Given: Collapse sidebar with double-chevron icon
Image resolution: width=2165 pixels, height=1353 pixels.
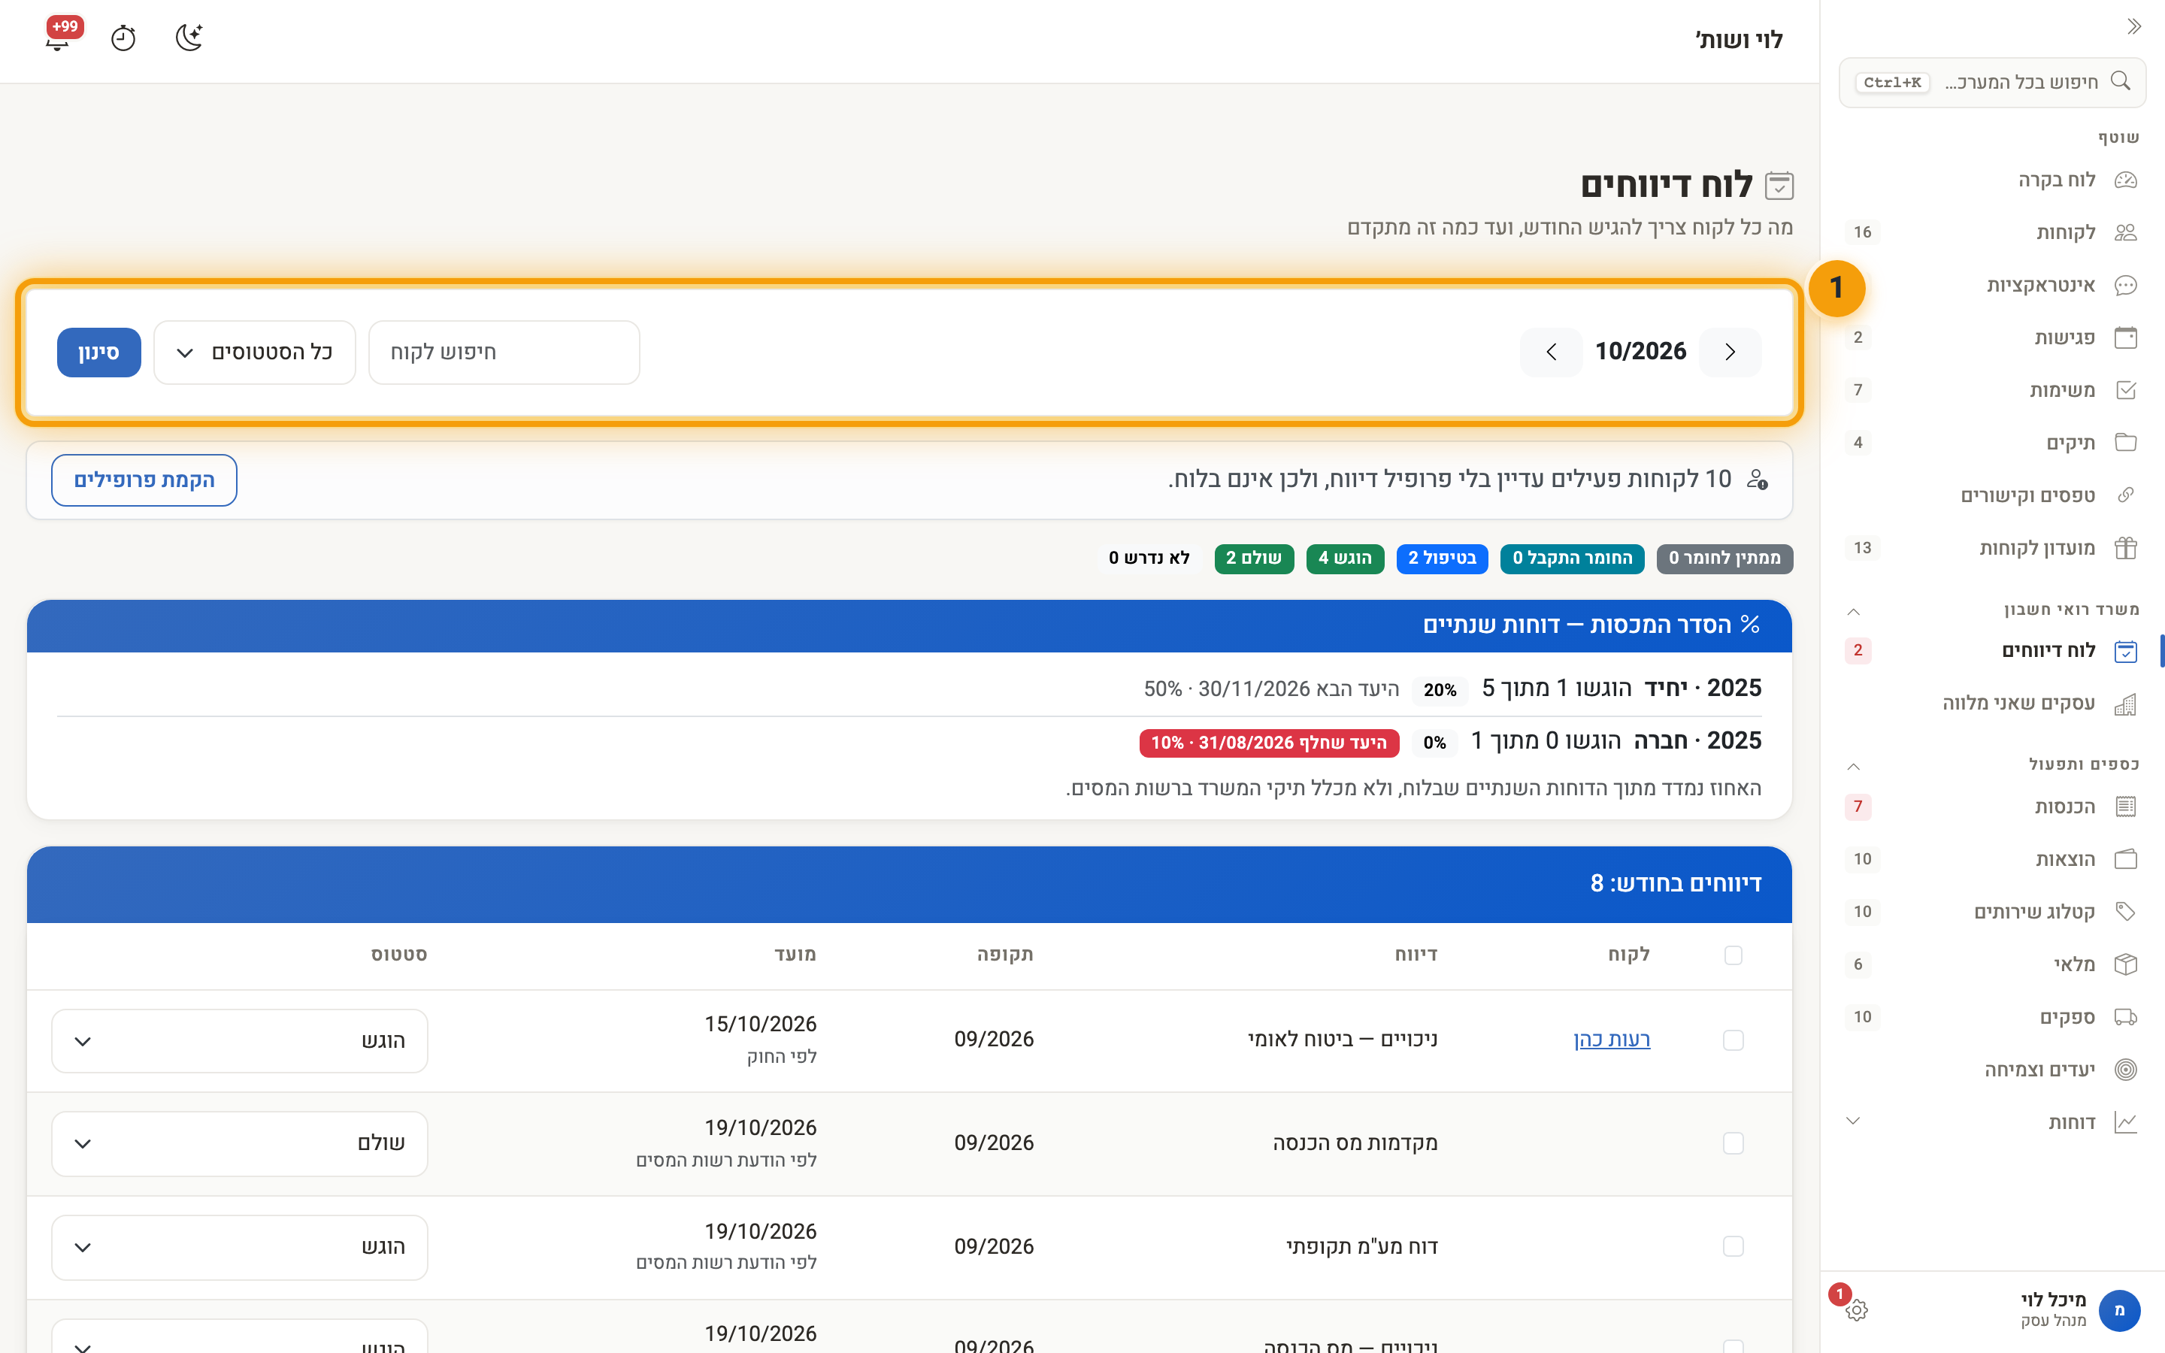Looking at the screenshot, I should (x=2133, y=26).
